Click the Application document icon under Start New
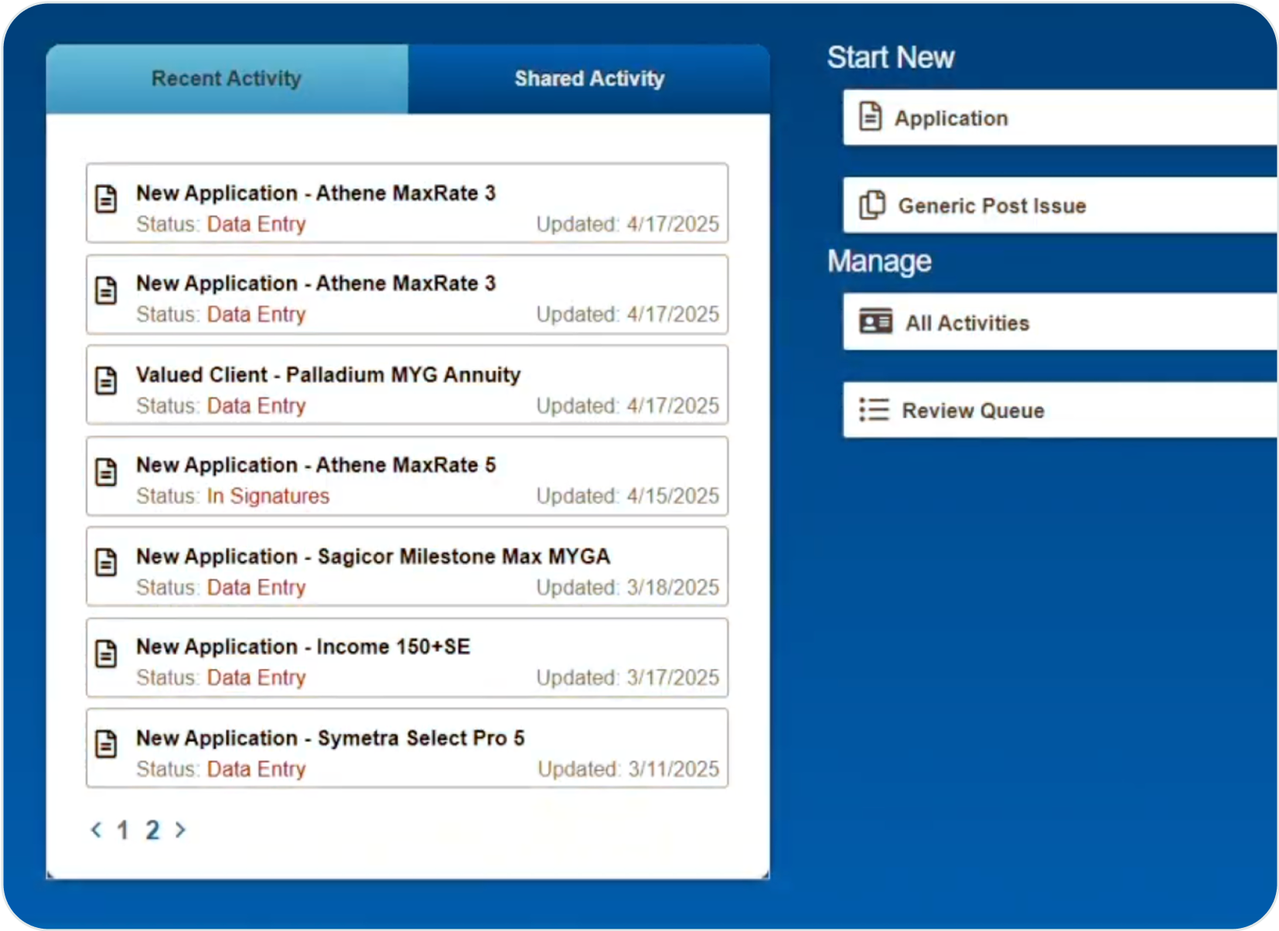This screenshot has width=1279, height=931. (871, 116)
